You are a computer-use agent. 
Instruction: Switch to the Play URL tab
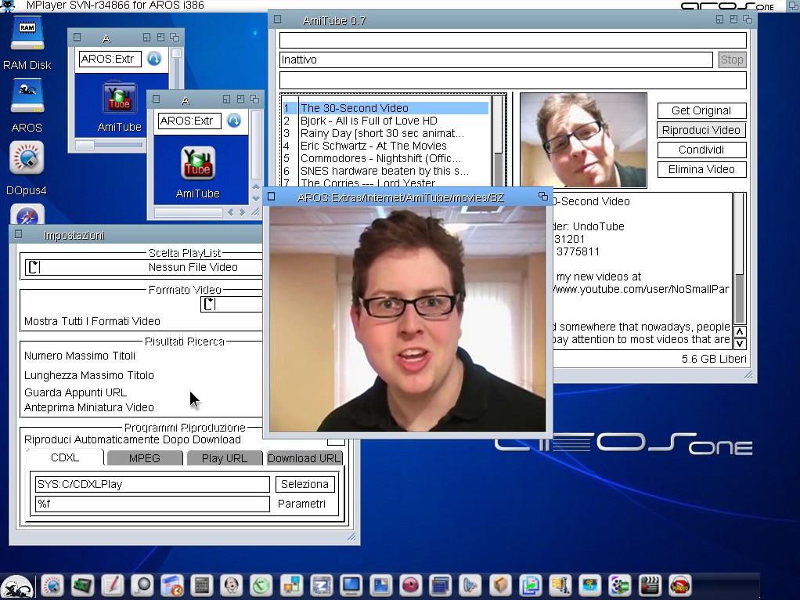pyautogui.click(x=224, y=458)
